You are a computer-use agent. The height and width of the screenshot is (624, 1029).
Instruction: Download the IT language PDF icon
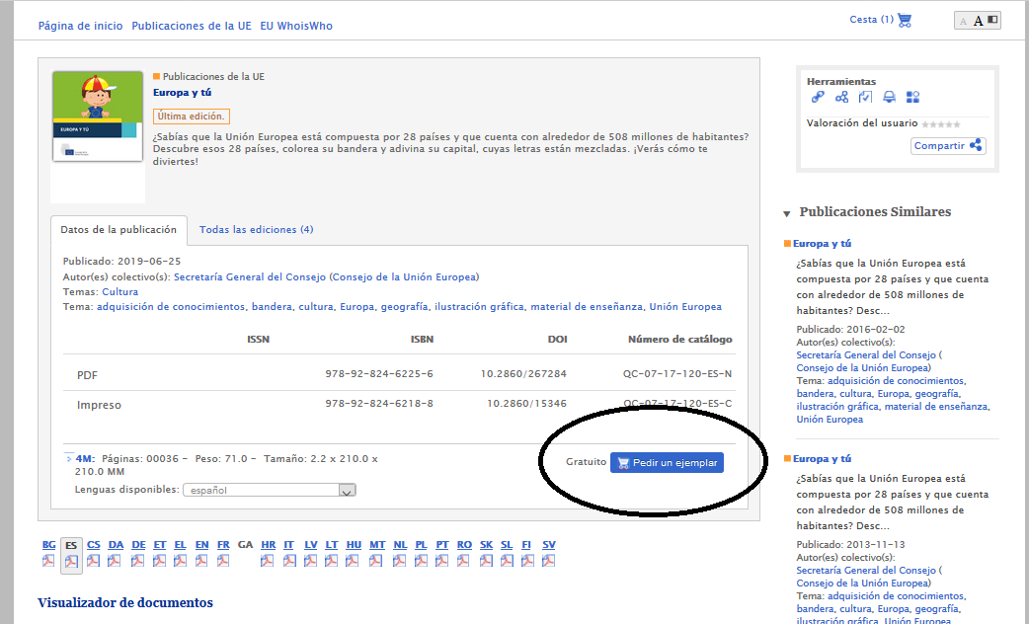(289, 561)
